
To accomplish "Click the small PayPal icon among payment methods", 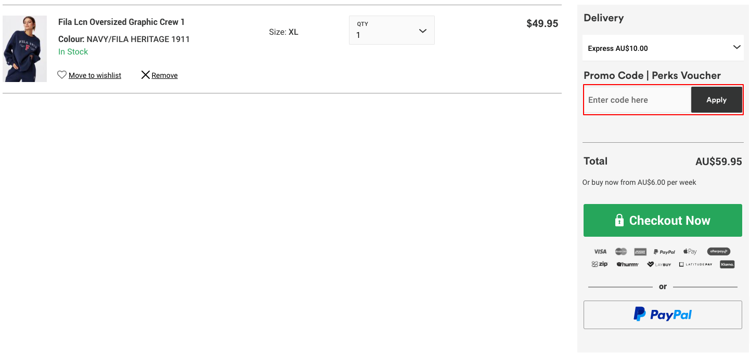I will pyautogui.click(x=664, y=251).
